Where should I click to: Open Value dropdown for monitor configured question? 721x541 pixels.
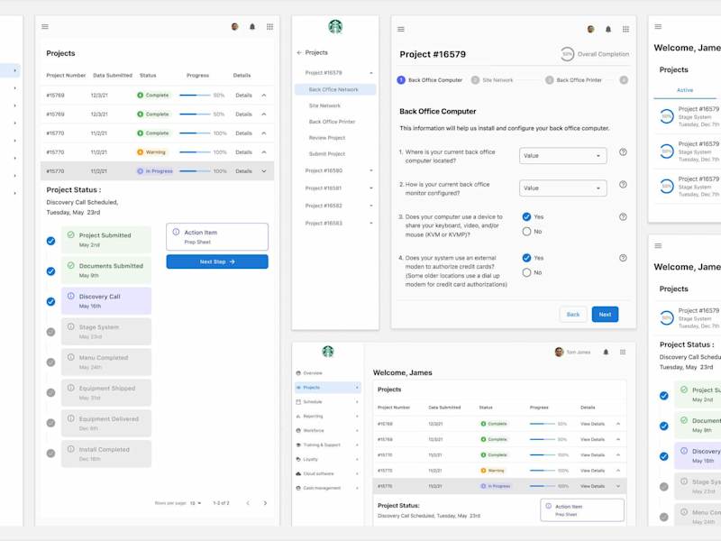[562, 188]
